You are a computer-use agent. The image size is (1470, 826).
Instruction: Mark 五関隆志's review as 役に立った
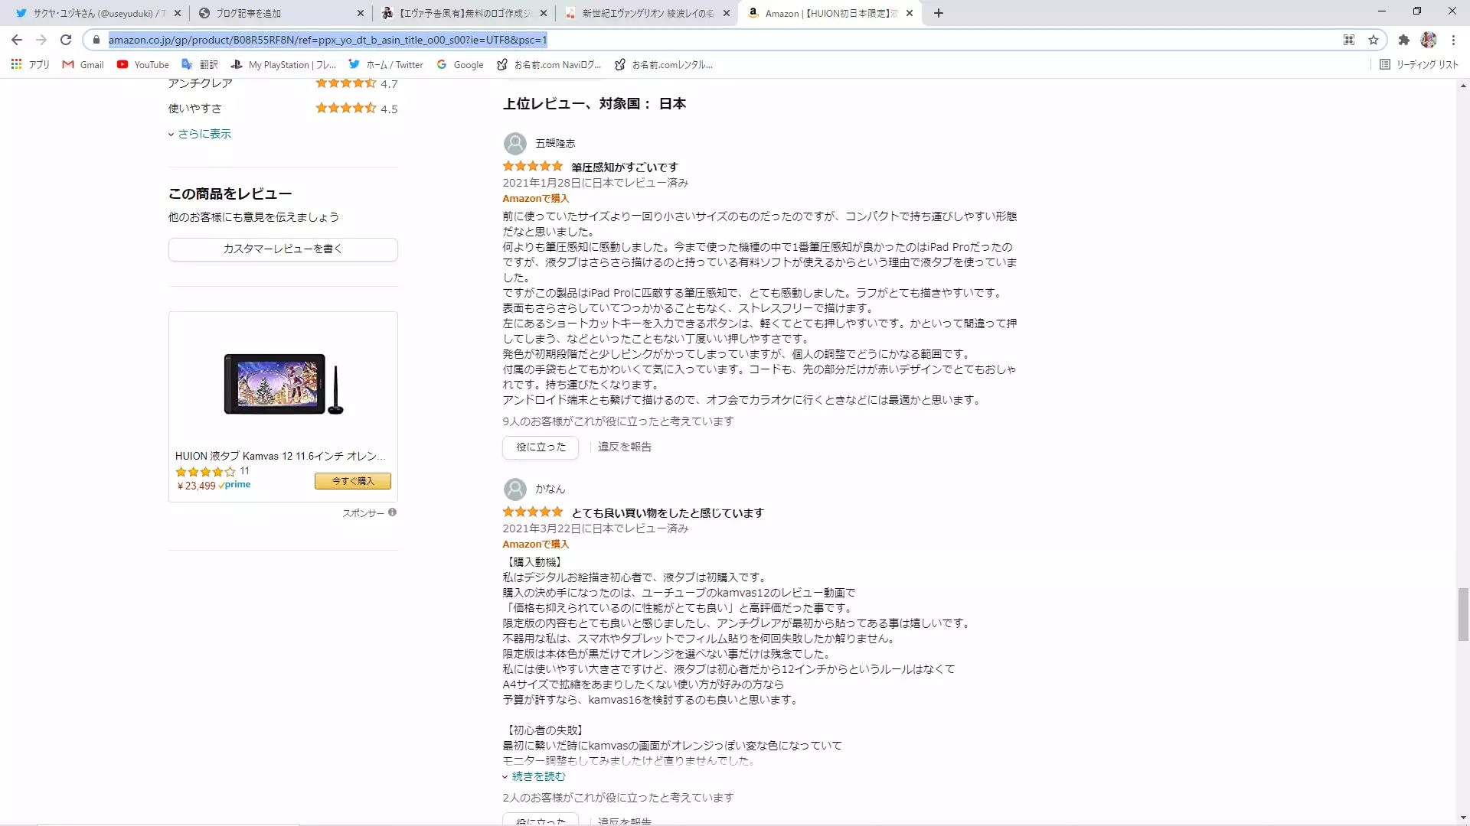pyautogui.click(x=541, y=447)
